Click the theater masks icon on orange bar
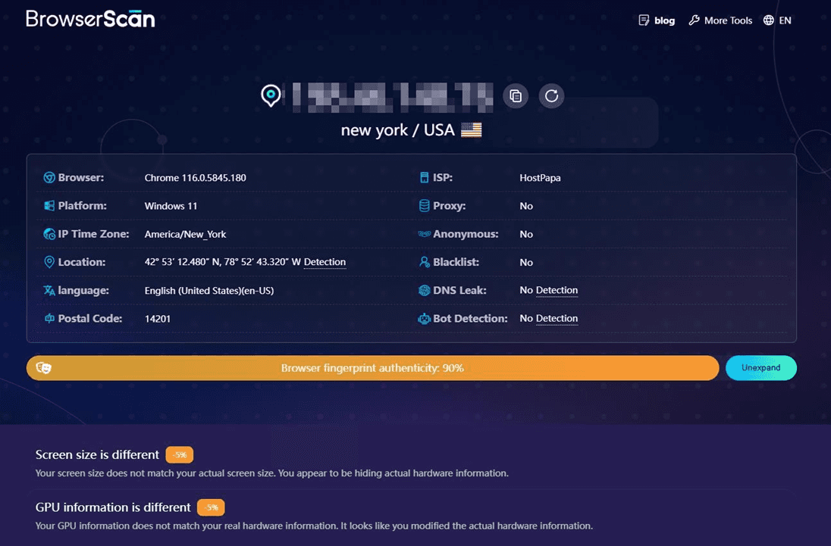This screenshot has height=546, width=831. tap(43, 367)
